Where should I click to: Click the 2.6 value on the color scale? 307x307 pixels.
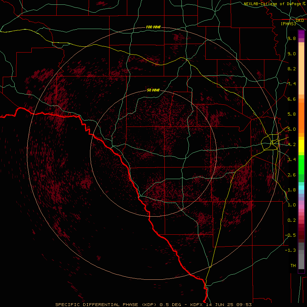(292, 175)
